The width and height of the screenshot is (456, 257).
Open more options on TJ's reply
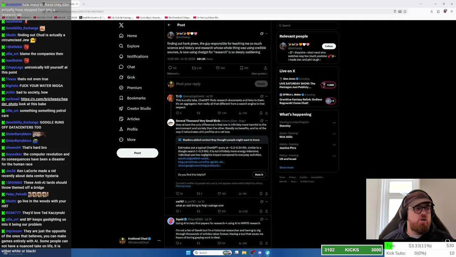coord(266,96)
